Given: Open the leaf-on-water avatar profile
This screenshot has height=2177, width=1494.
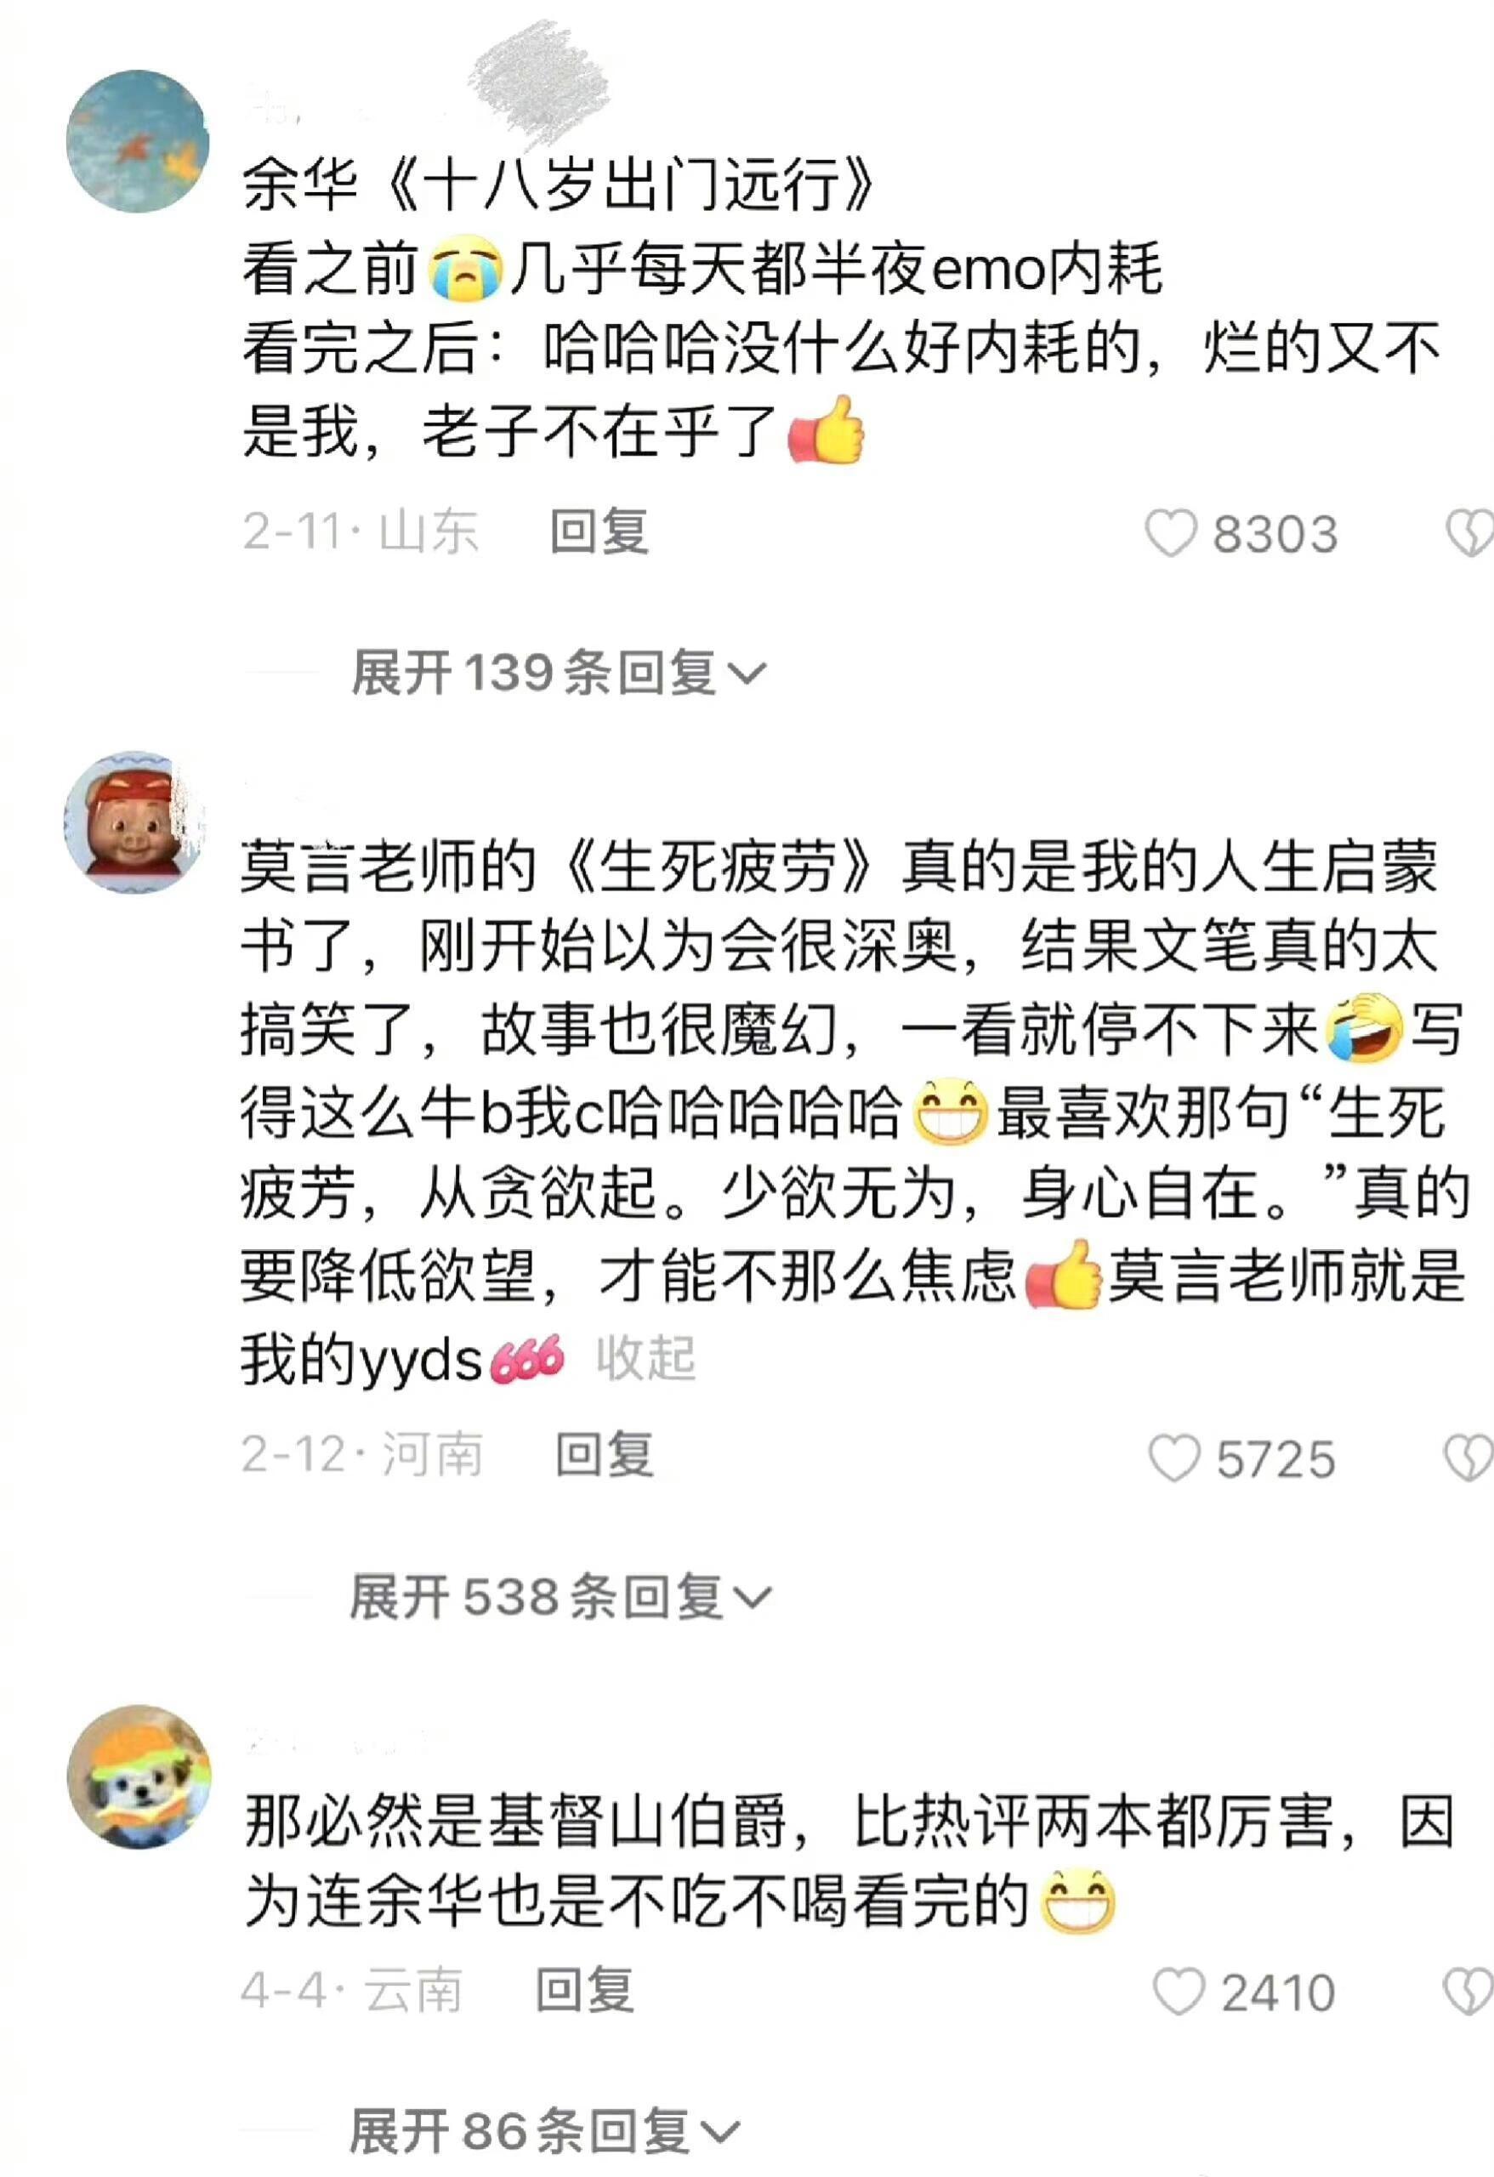Looking at the screenshot, I should (x=138, y=140).
